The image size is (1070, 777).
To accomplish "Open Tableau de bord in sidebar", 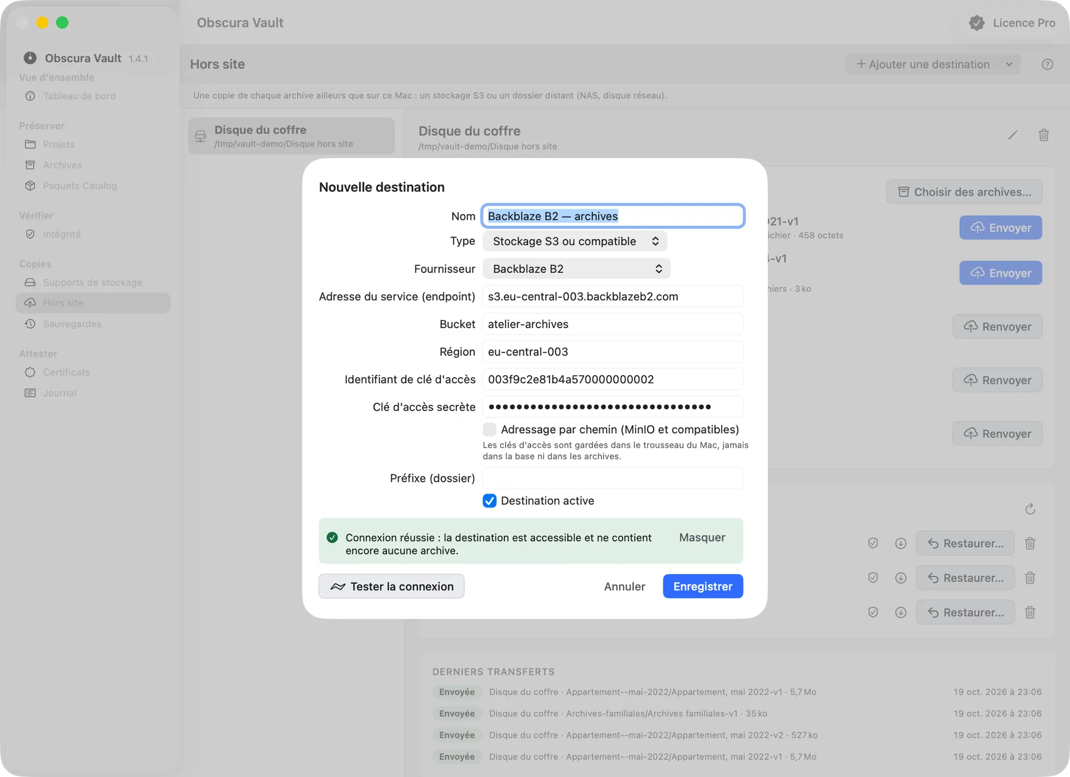I will pos(79,96).
